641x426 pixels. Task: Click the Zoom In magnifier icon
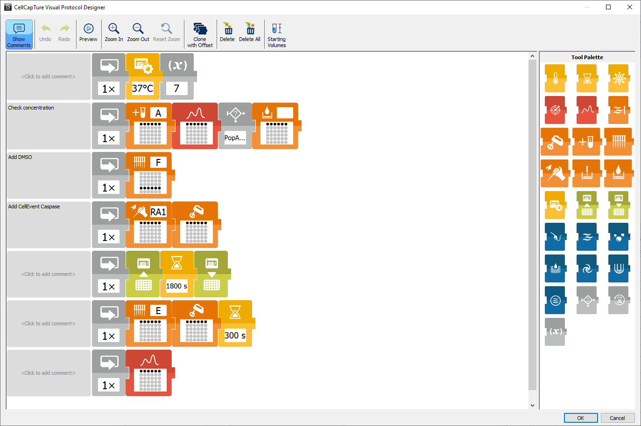pos(114,29)
